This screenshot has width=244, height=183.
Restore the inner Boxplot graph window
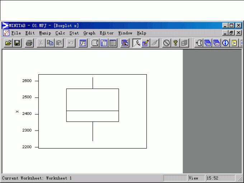[231, 33]
